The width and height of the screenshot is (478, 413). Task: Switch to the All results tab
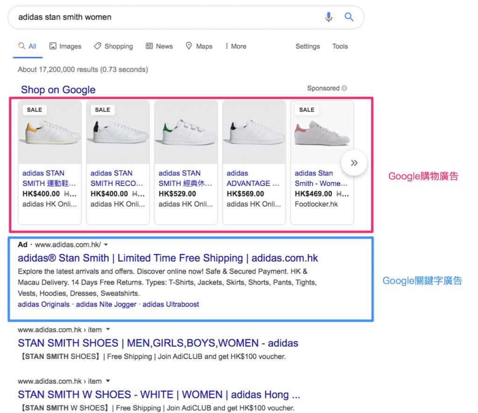[28, 46]
